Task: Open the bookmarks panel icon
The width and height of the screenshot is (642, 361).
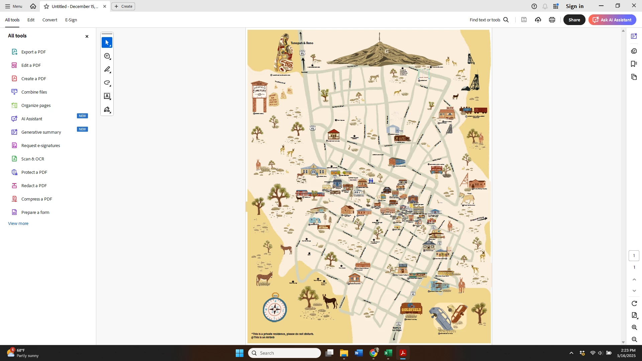Action: point(634,64)
